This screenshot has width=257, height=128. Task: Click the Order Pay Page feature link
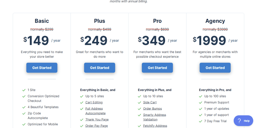click(x=96, y=126)
